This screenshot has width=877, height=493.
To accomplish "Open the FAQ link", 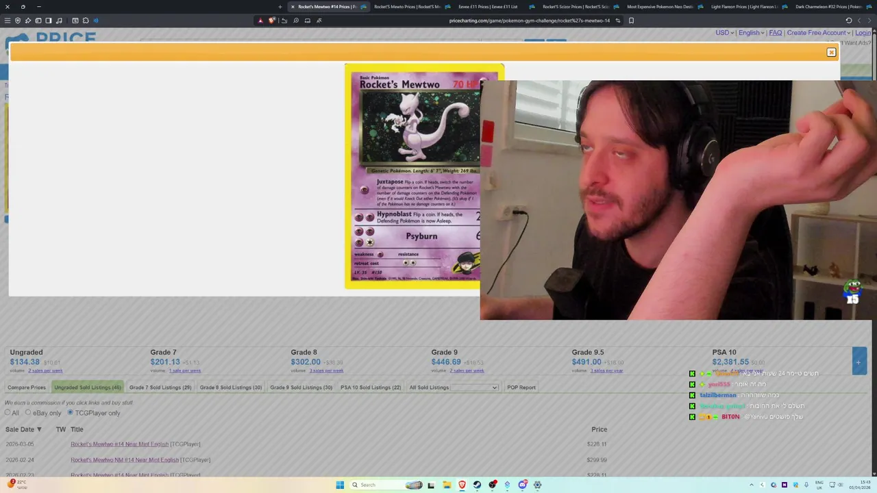I will click(775, 33).
